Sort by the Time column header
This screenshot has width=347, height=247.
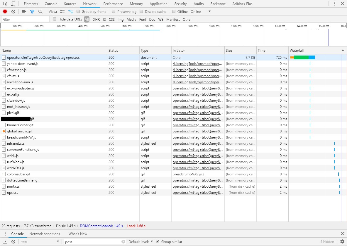pos(272,51)
